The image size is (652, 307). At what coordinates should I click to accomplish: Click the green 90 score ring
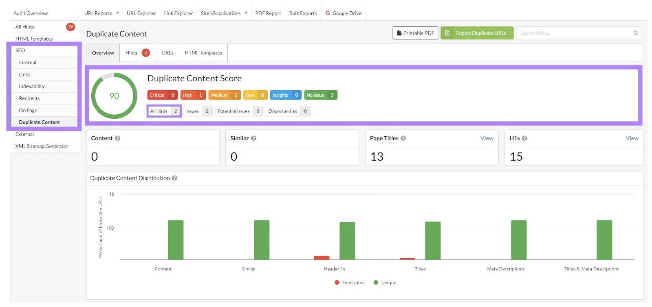coord(114,96)
